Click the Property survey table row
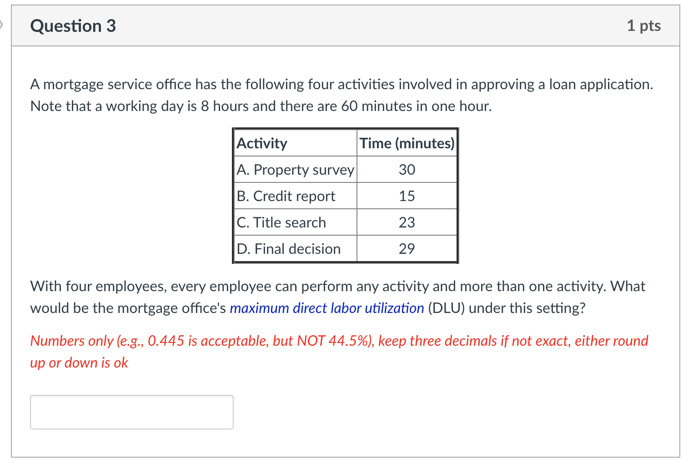Image resolution: width=683 pixels, height=464 pixels. click(x=295, y=169)
